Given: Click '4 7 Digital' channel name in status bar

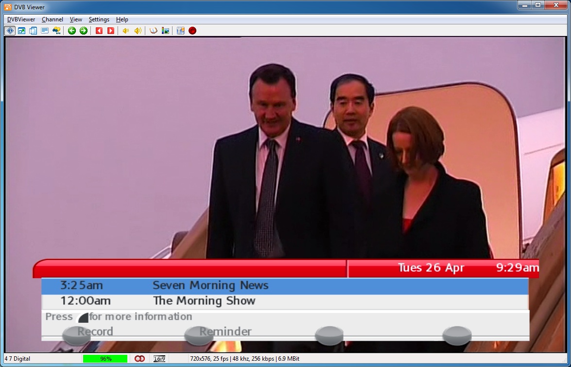Looking at the screenshot, I should 17,359.
